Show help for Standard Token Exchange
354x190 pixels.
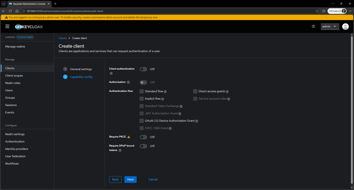tap(181, 106)
